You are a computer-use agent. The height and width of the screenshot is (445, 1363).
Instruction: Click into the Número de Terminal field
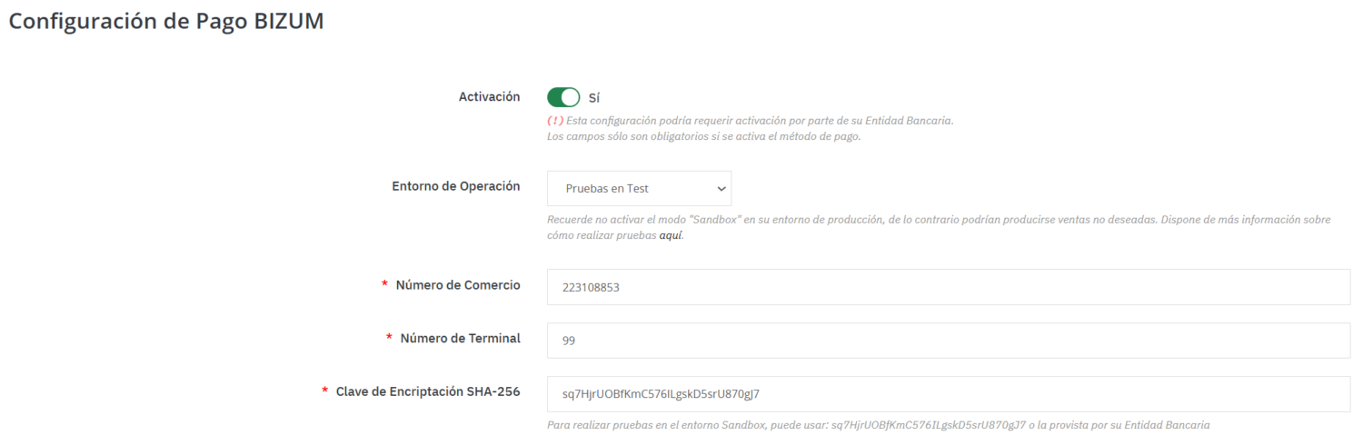pyautogui.click(x=948, y=341)
